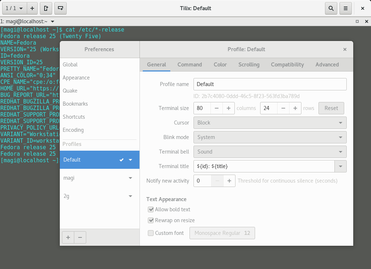371x269 pixels.
Task: Open Shortcuts preferences section
Action: click(99, 117)
